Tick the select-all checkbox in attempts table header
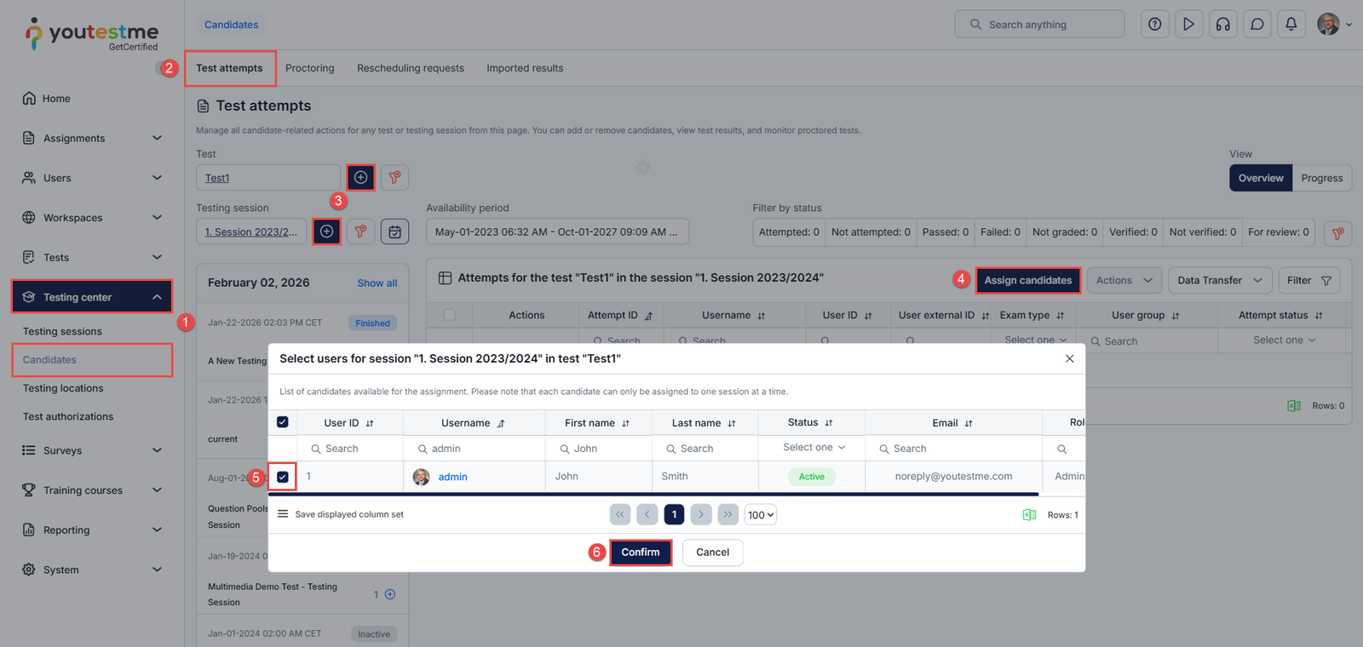1363x647 pixels. click(450, 315)
